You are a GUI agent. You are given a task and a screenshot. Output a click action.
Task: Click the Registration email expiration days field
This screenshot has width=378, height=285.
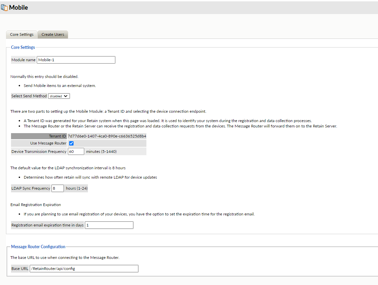coord(109,225)
